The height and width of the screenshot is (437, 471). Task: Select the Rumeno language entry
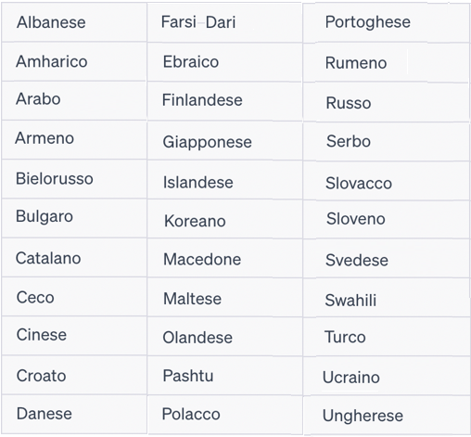(387, 63)
